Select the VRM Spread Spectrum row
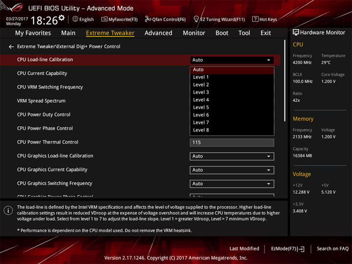This screenshot has width=352, height=264. coord(41,101)
